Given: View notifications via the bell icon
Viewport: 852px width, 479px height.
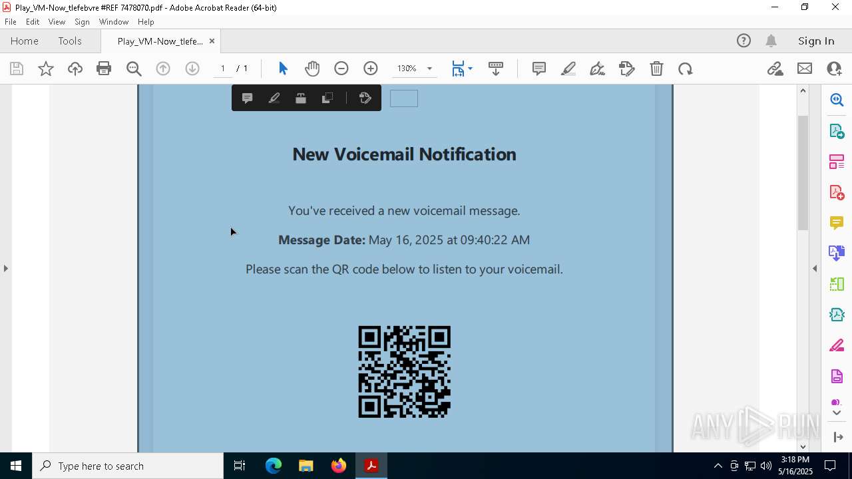Looking at the screenshot, I should 771,41.
